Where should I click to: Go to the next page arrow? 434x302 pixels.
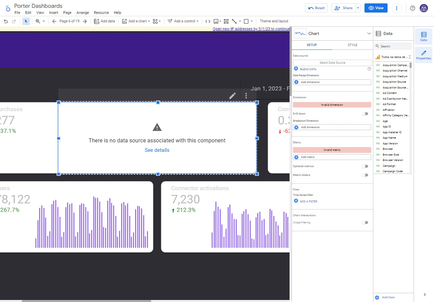pyautogui.click(x=85, y=21)
